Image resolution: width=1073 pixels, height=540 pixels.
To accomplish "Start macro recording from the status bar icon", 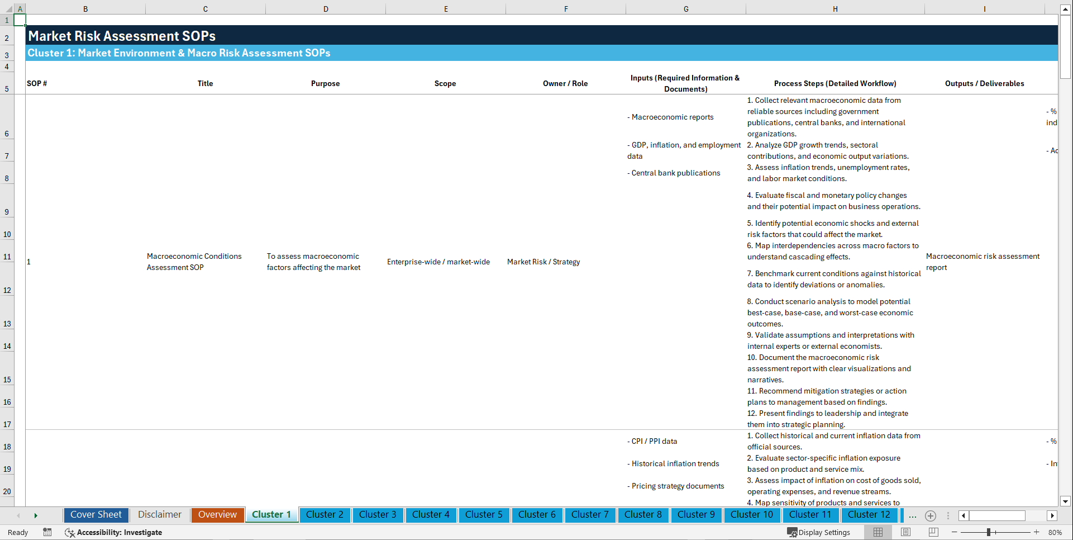I will tap(47, 532).
